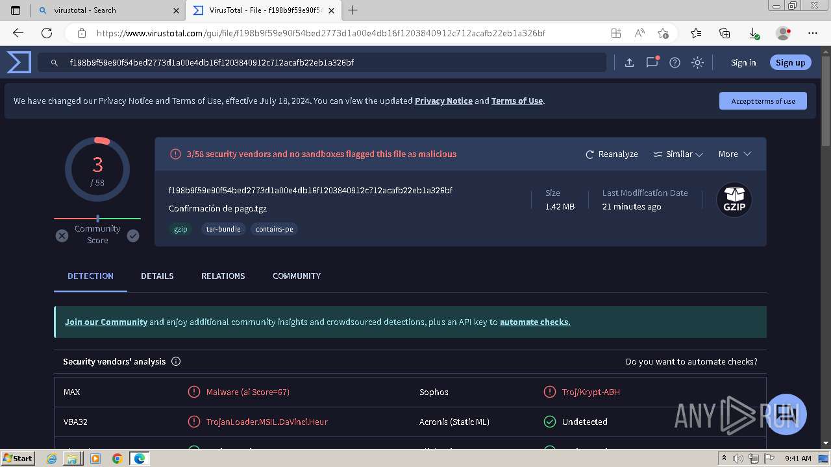This screenshot has width=831, height=467.
Task: Switch to the RELATIONS tab
Action: pyautogui.click(x=223, y=276)
